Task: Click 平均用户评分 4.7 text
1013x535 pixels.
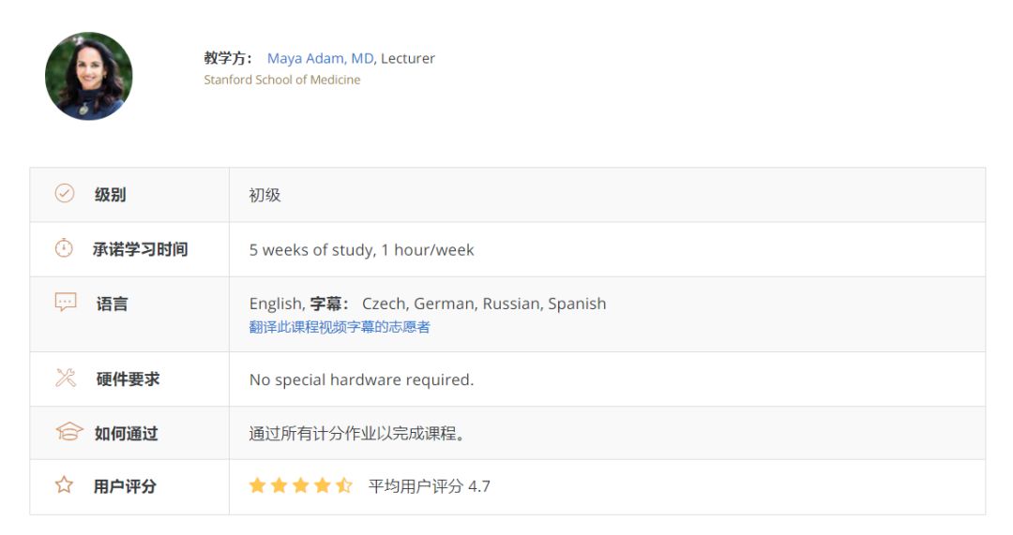Action: coord(429,486)
